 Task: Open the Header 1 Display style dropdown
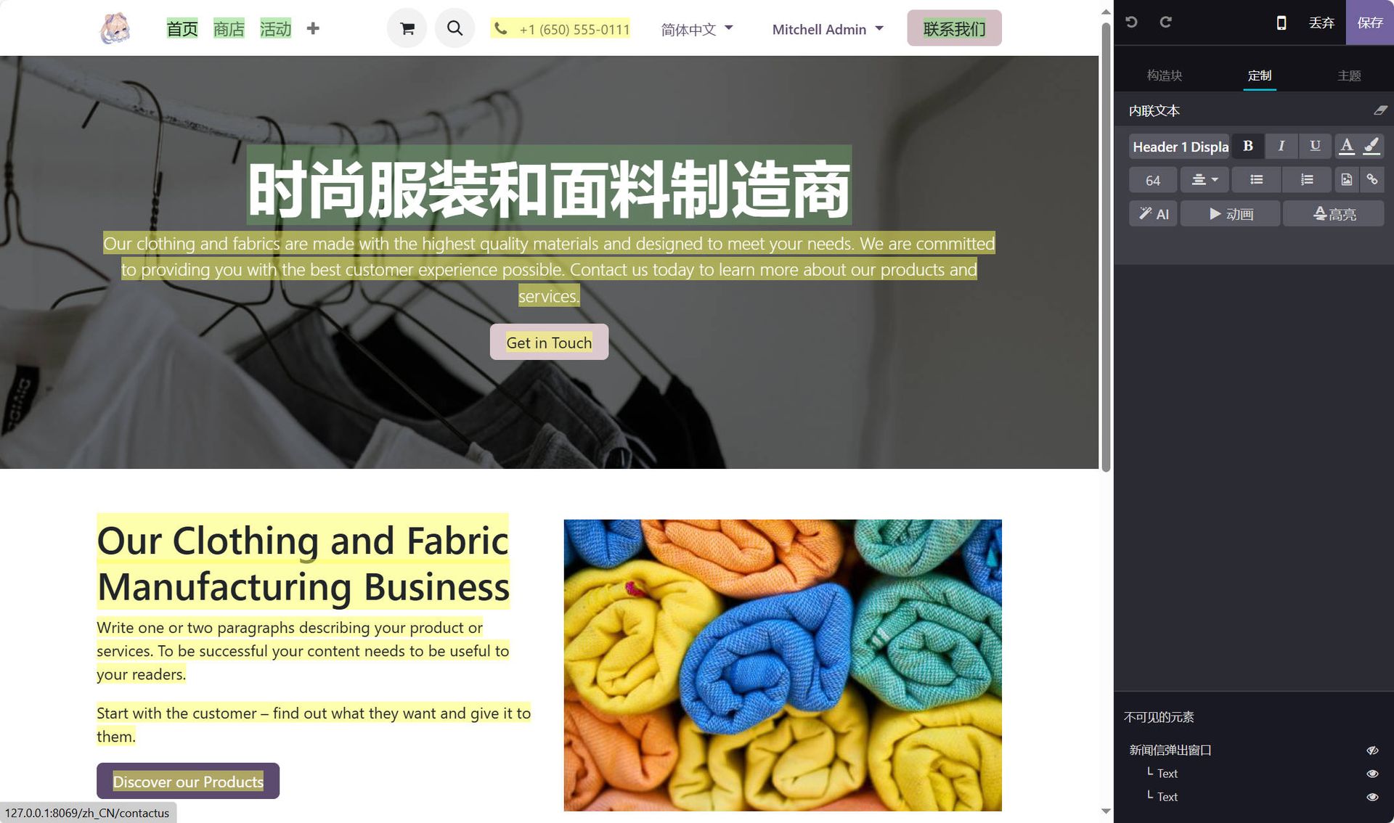(x=1180, y=147)
